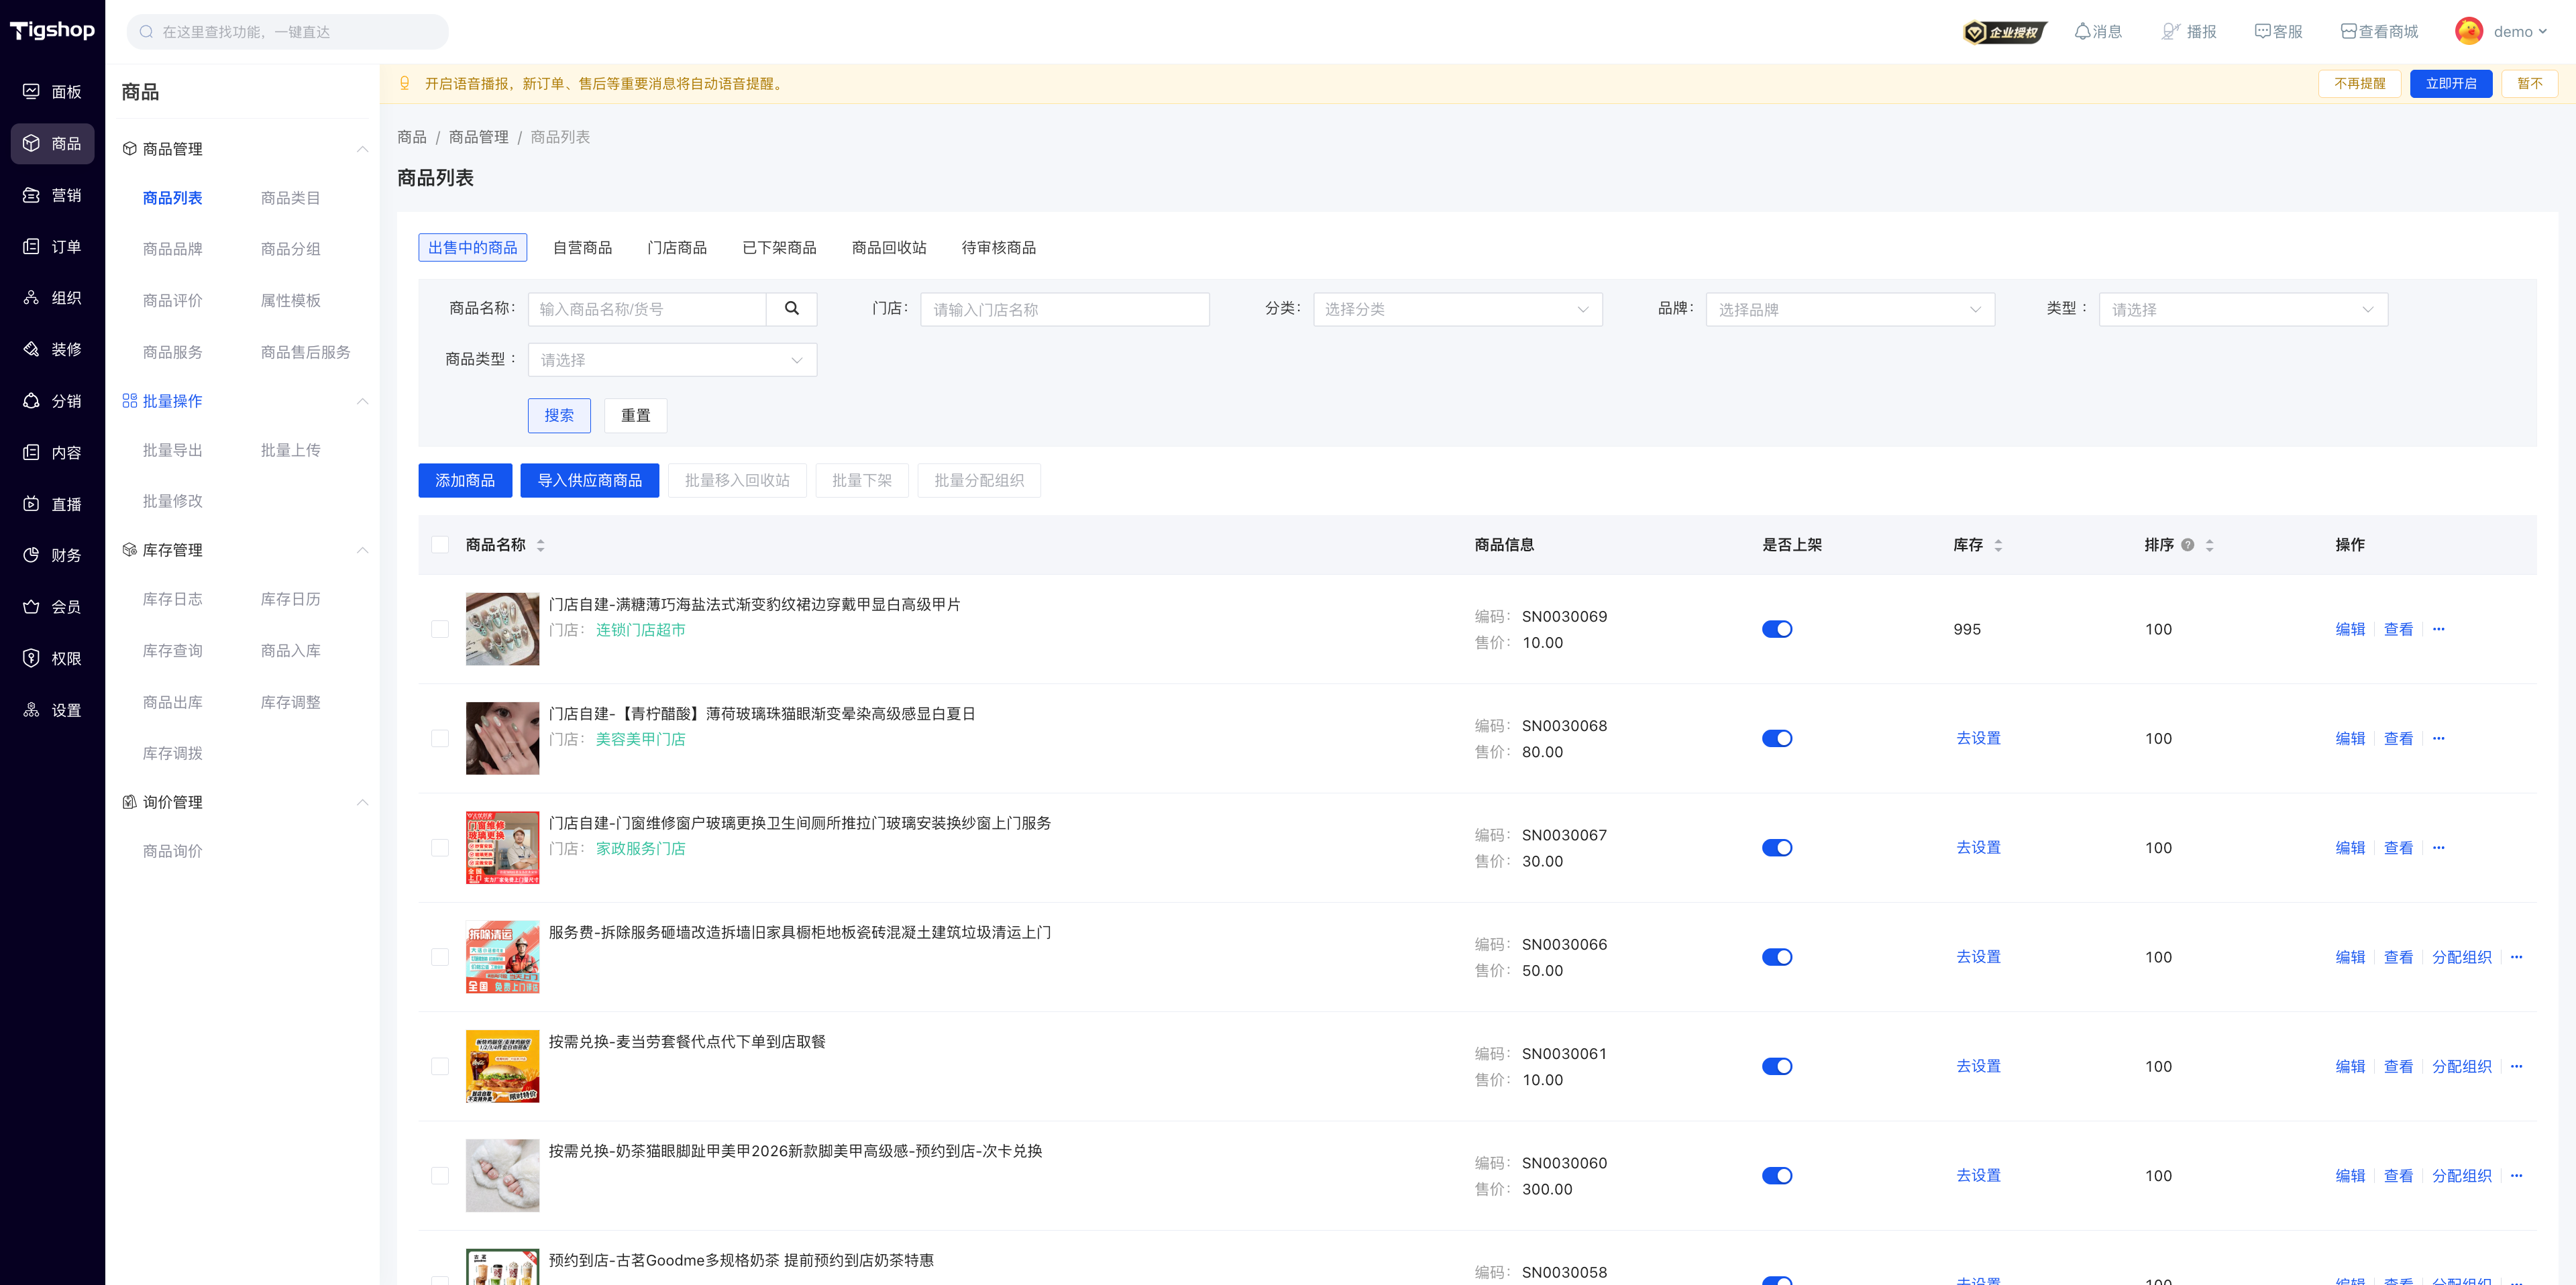Check the row for 麦当劳套餐 product
The width and height of the screenshot is (2576, 1285).
[x=440, y=1066]
